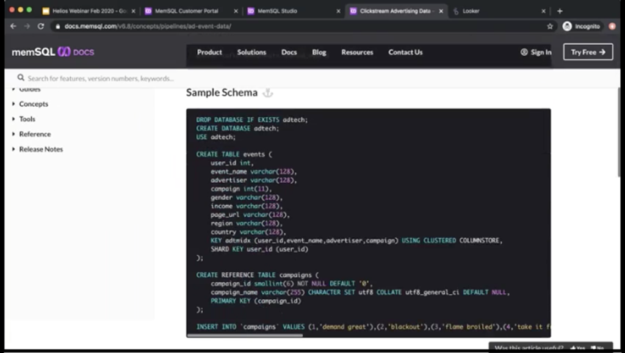Click the code block horizontal scrollbar
625x353 pixels.
point(245,335)
